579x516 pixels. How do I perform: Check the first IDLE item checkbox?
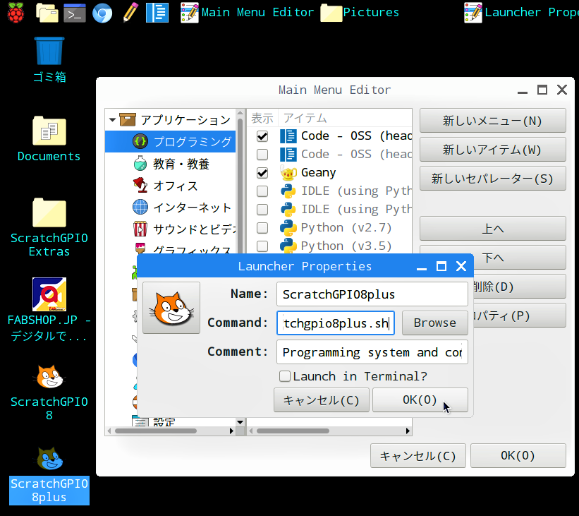click(x=262, y=191)
